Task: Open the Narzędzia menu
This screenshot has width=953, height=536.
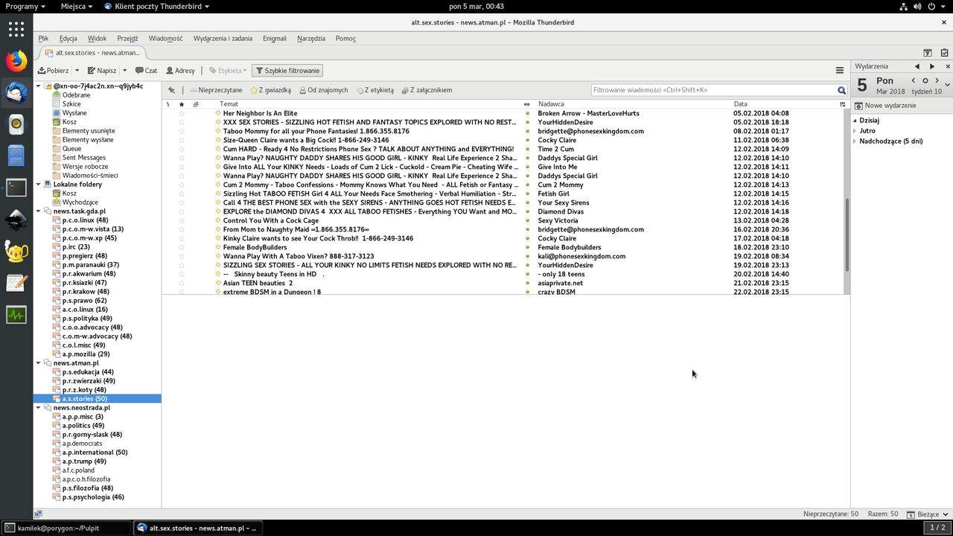Action: [310, 39]
